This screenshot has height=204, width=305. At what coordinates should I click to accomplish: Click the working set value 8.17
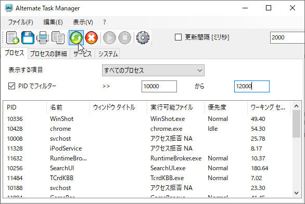(x=257, y=148)
